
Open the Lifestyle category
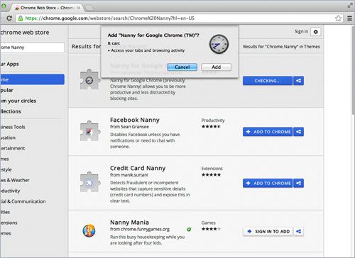[6, 169]
